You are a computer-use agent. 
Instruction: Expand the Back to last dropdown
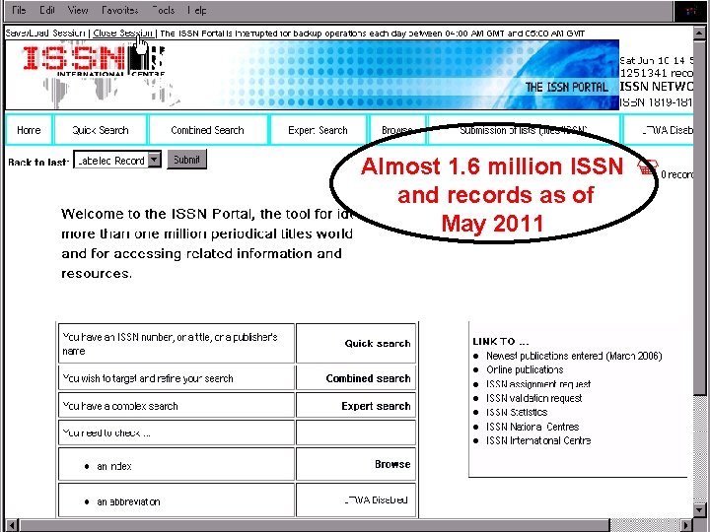coord(155,160)
